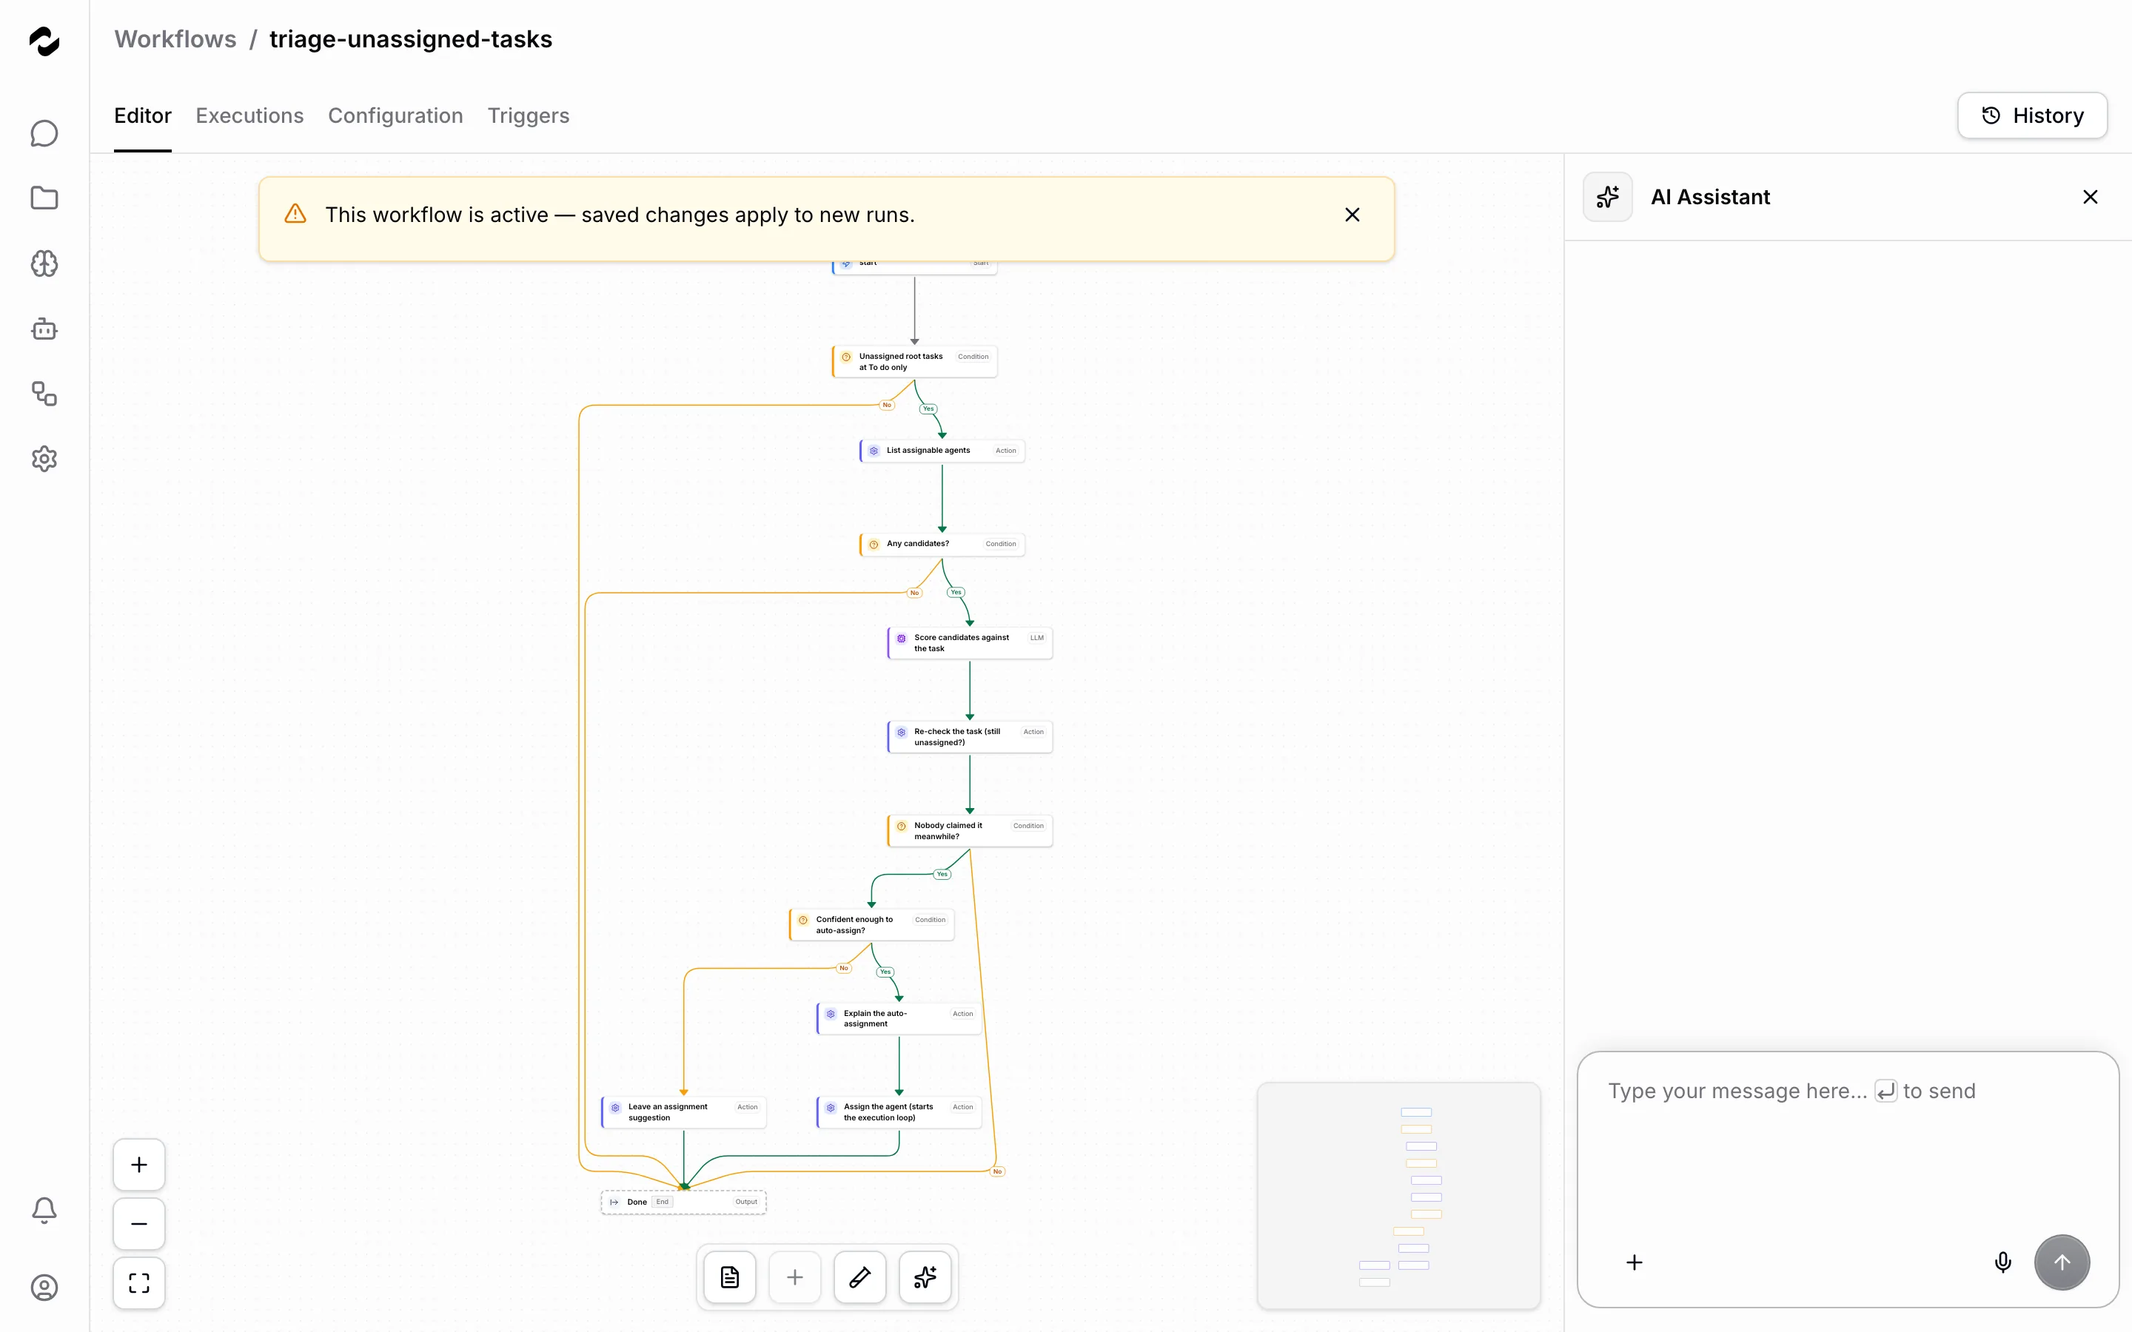This screenshot has height=1332, width=2132.
Task: Select the List assignable agents node
Action: click(942, 451)
